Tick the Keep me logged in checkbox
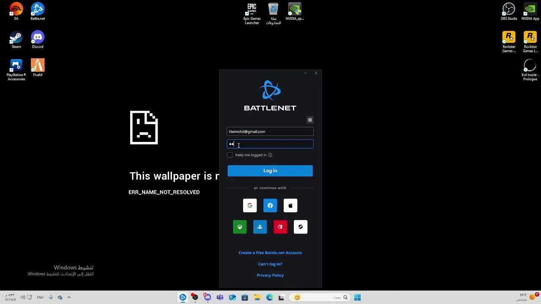 point(230,155)
